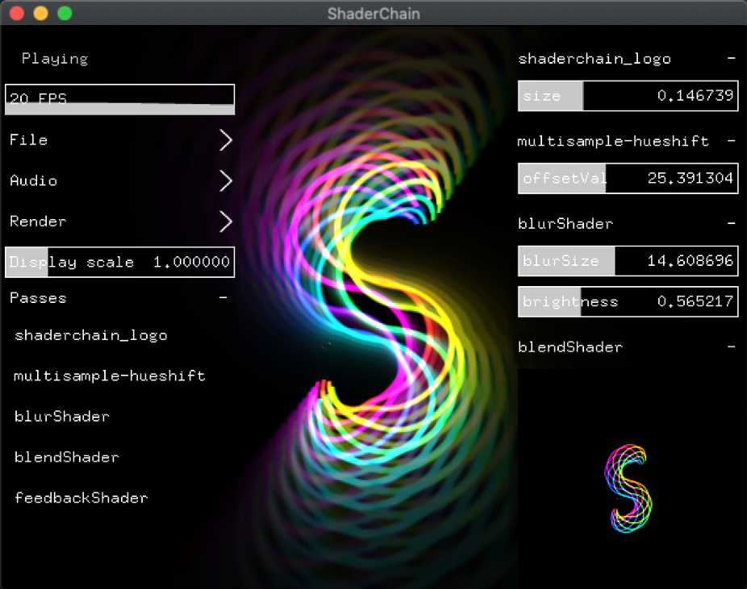Expand the Render menu
The width and height of the screenshot is (747, 589).
[119, 221]
